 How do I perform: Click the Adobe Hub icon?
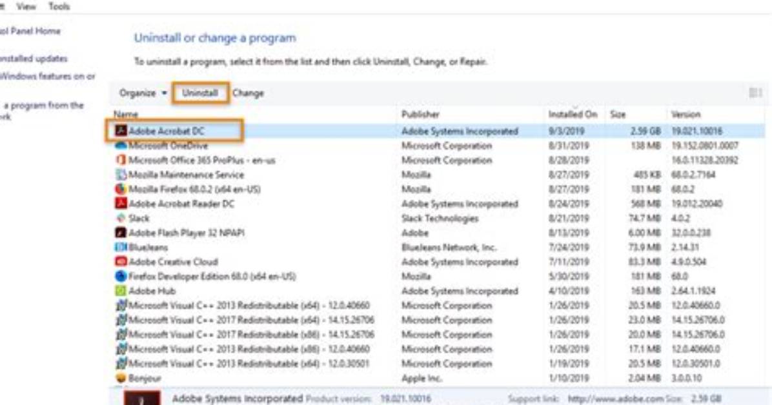pyautogui.click(x=121, y=291)
